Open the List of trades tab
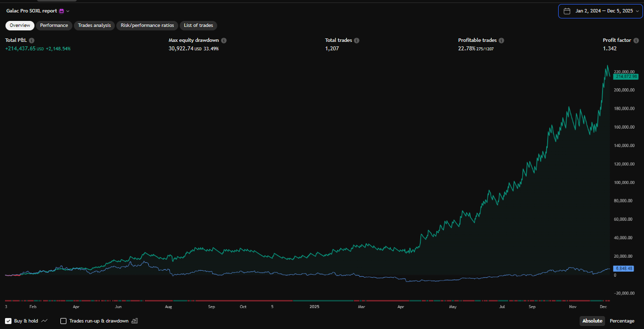The width and height of the screenshot is (644, 329). [x=198, y=25]
